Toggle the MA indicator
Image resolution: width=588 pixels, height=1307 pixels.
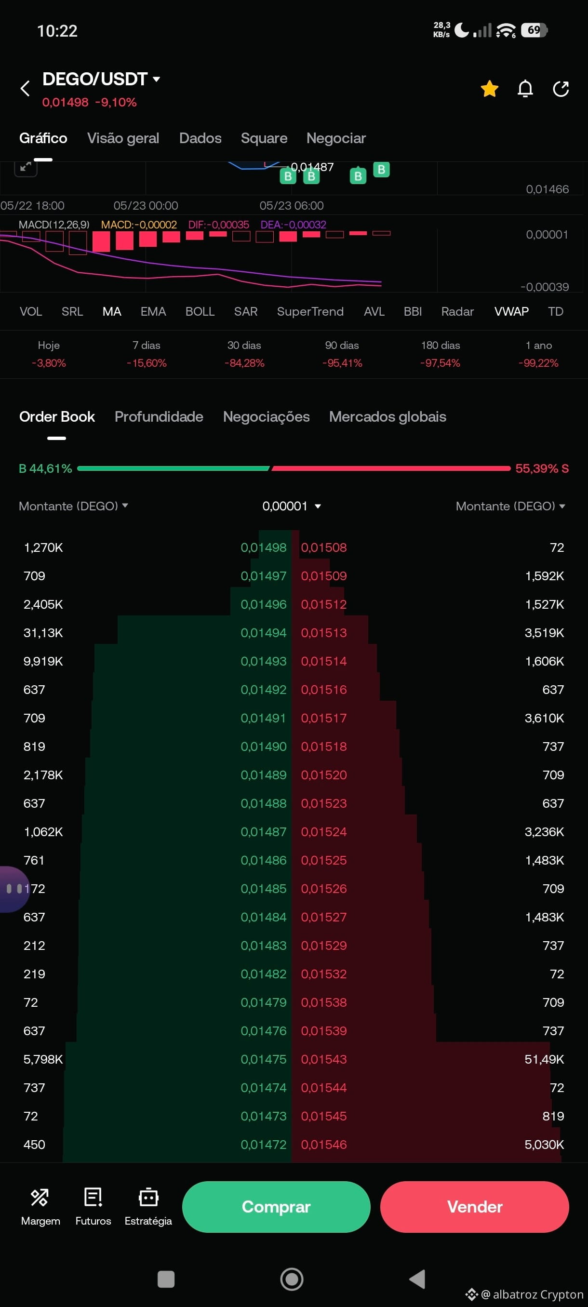112,311
